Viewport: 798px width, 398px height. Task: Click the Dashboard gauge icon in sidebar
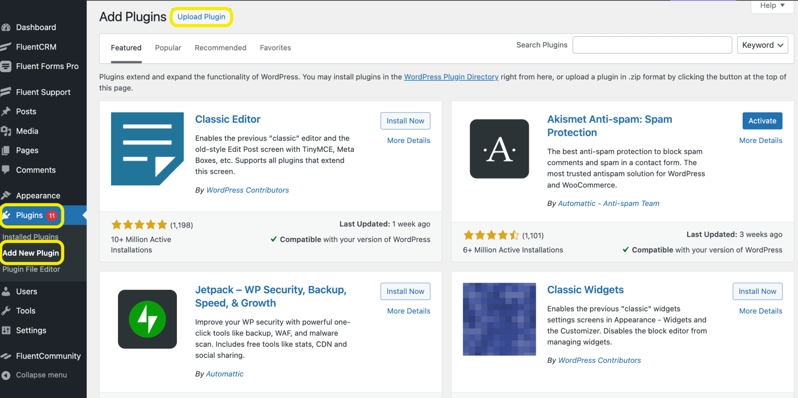point(5,27)
